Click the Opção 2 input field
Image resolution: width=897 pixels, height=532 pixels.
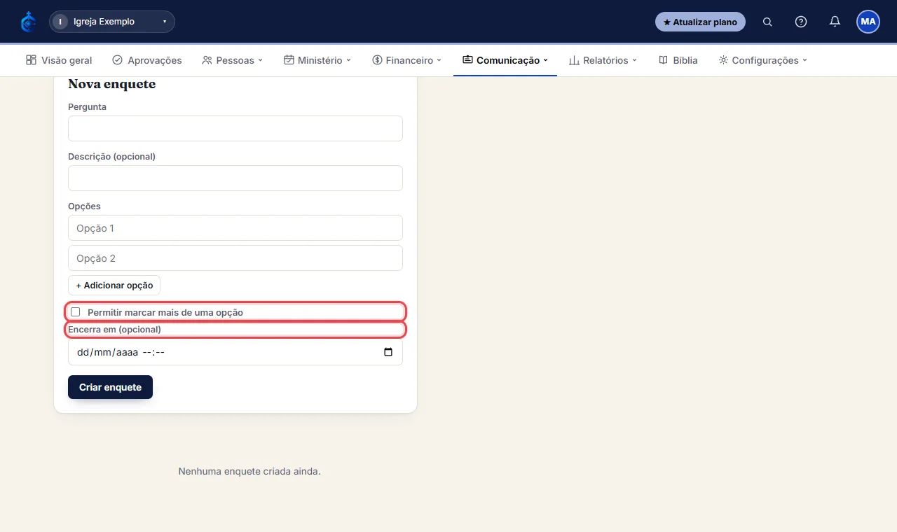point(235,258)
